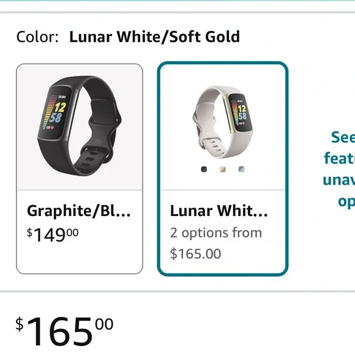This screenshot has height=355, width=355.
Task: Click the white Fitbit band image
Action: (223, 122)
